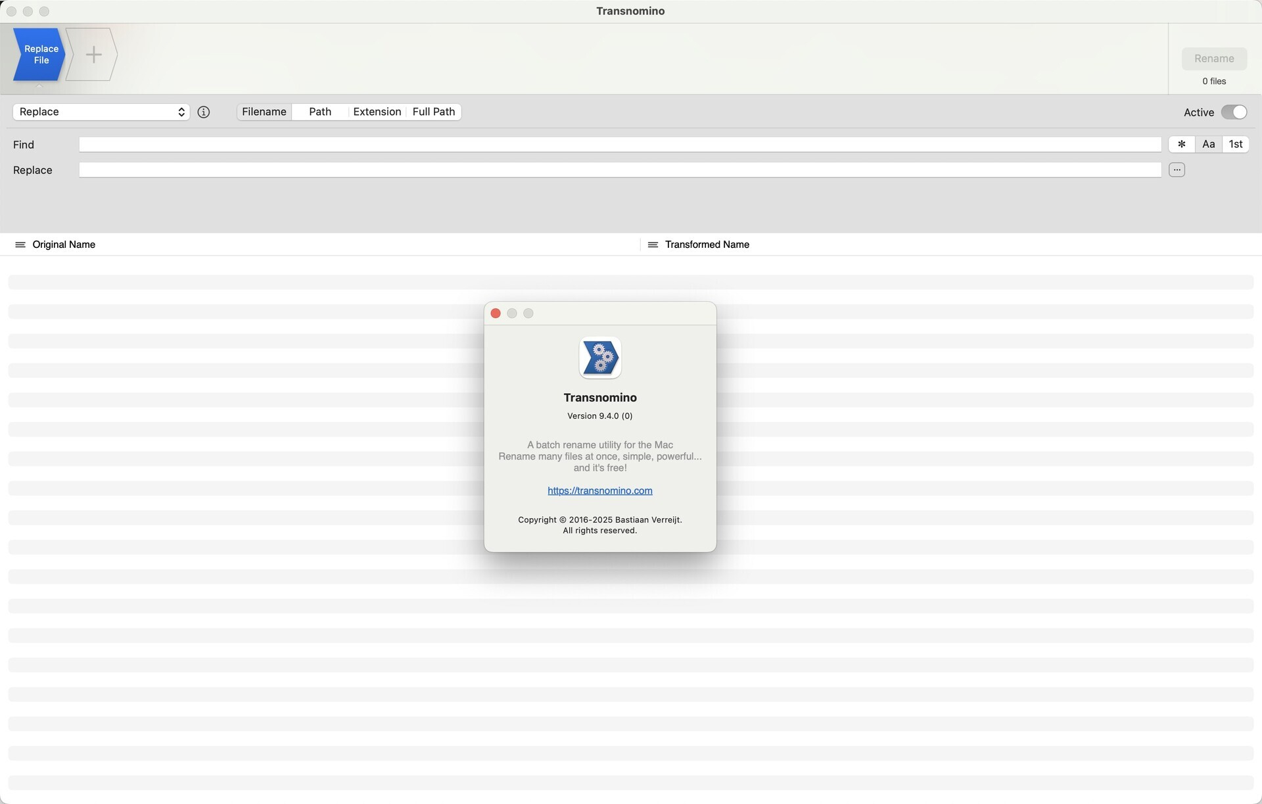The width and height of the screenshot is (1262, 804).
Task: Open the transnomino.com link
Action: 599,491
